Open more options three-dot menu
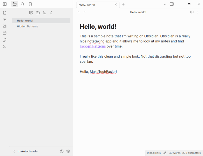The height and width of the screenshot is (156, 203). tap(198, 12)
